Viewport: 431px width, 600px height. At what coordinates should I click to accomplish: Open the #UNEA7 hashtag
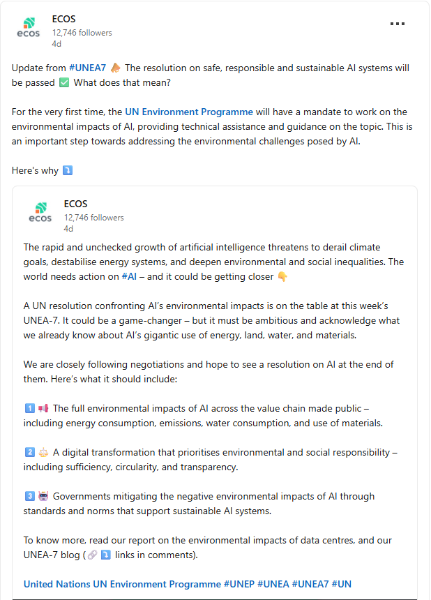(x=89, y=68)
